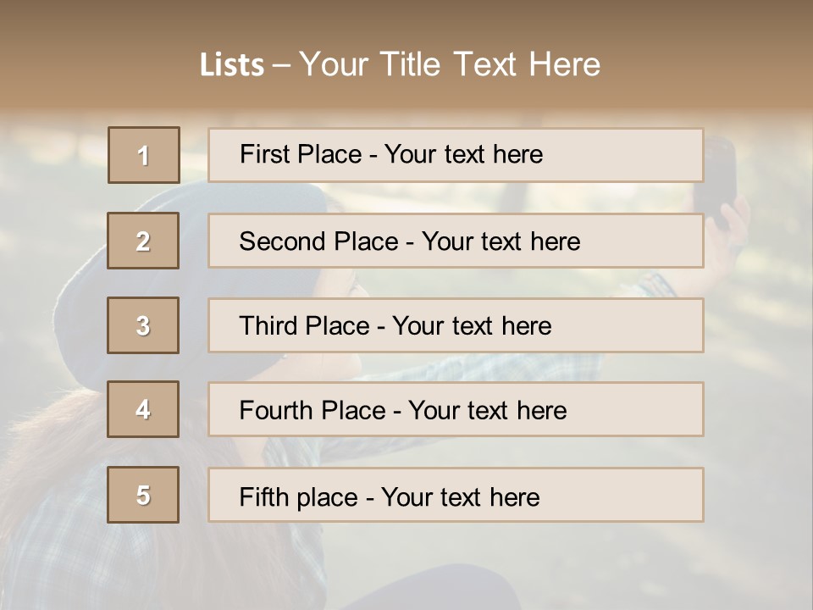This screenshot has width=813, height=610.
Task: Select the number 2 box
Action: click(143, 241)
